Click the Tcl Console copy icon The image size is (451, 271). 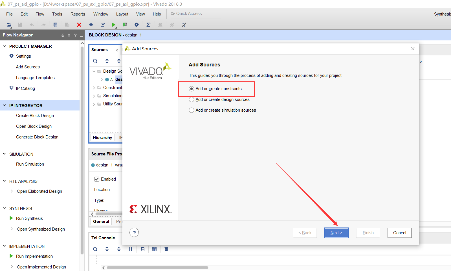(x=142, y=249)
